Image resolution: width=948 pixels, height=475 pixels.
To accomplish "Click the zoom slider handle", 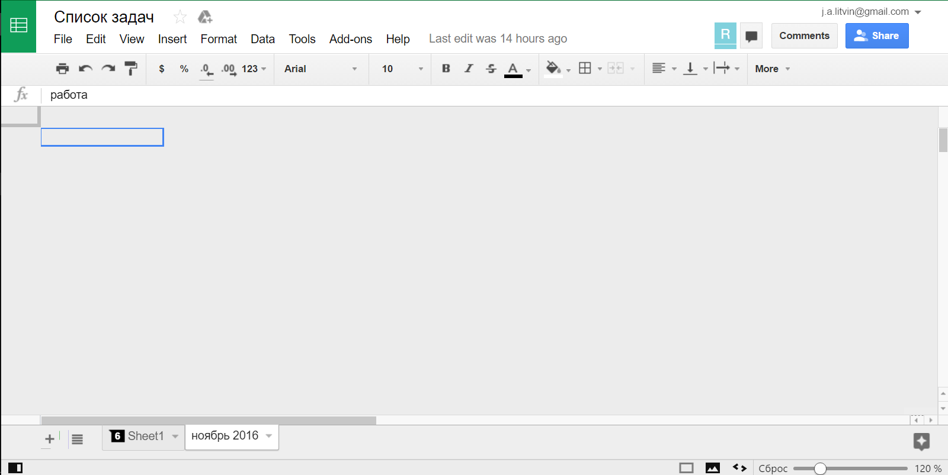I will [x=820, y=468].
